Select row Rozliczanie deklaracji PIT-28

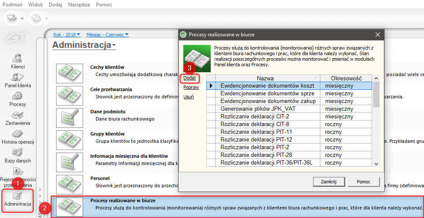[x=290, y=155]
